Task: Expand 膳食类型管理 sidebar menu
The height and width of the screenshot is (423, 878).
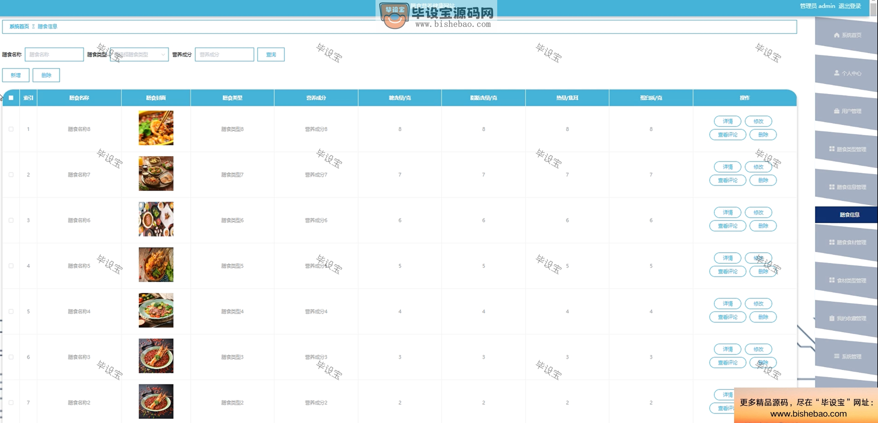Action: [846, 149]
